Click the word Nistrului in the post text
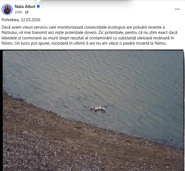185x171 pixels. [9, 32]
